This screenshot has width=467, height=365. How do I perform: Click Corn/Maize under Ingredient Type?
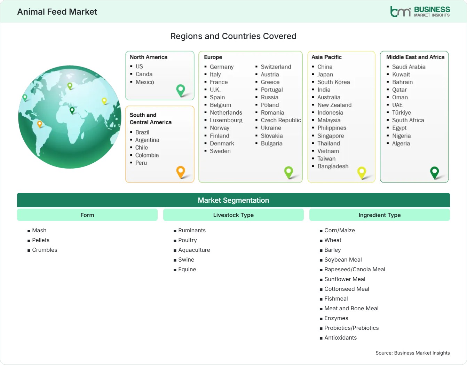340,231
